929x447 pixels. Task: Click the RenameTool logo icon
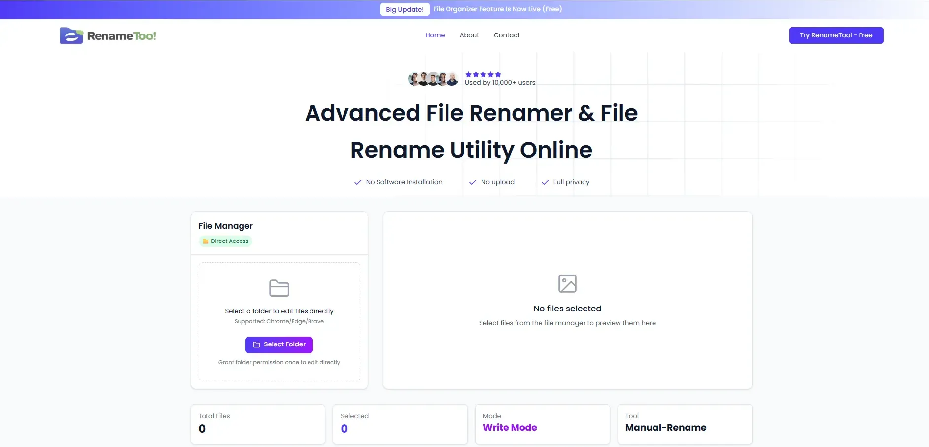(71, 35)
